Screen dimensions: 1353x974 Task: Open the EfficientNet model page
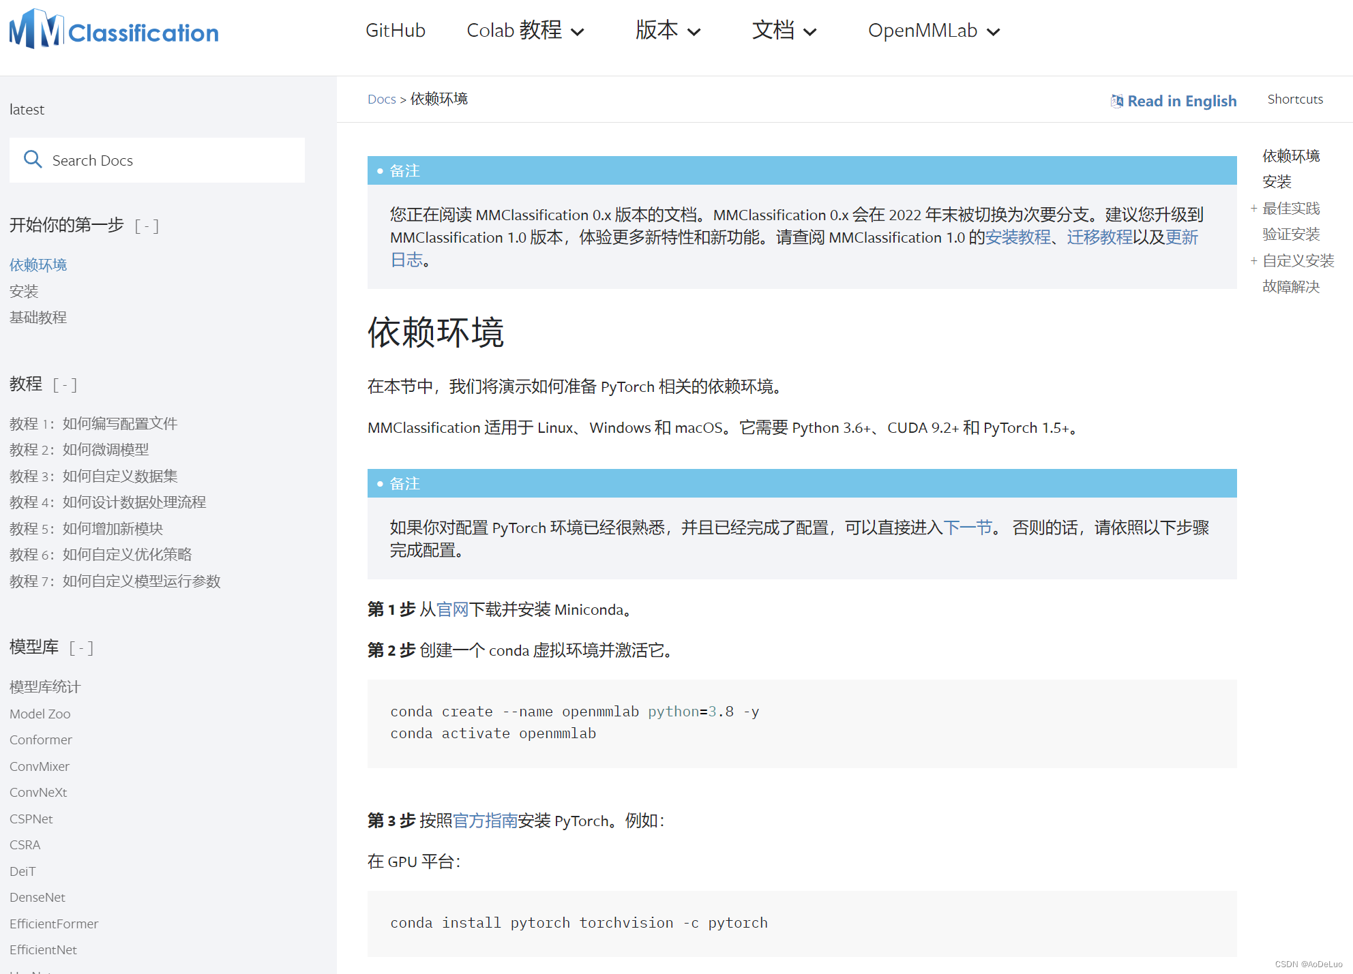point(43,949)
